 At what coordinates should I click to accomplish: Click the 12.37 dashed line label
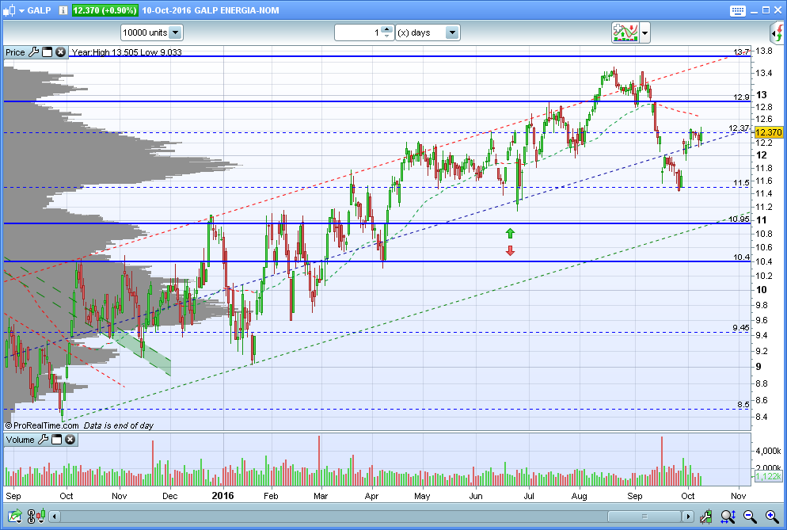coord(739,128)
